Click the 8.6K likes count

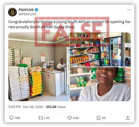pyautogui.click(x=76, y=118)
